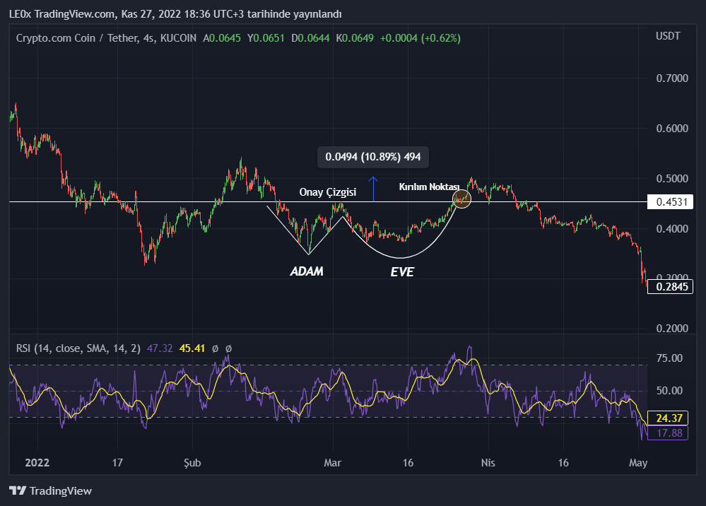
Task: Click the 0.0494 (10.89%) 494 measurement label
Action: (x=372, y=156)
